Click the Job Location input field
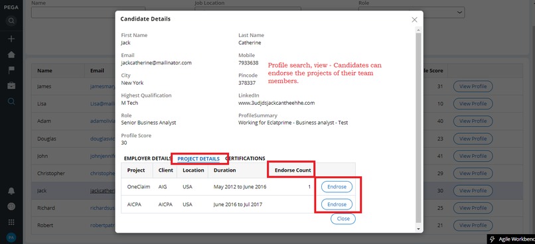 248,13
